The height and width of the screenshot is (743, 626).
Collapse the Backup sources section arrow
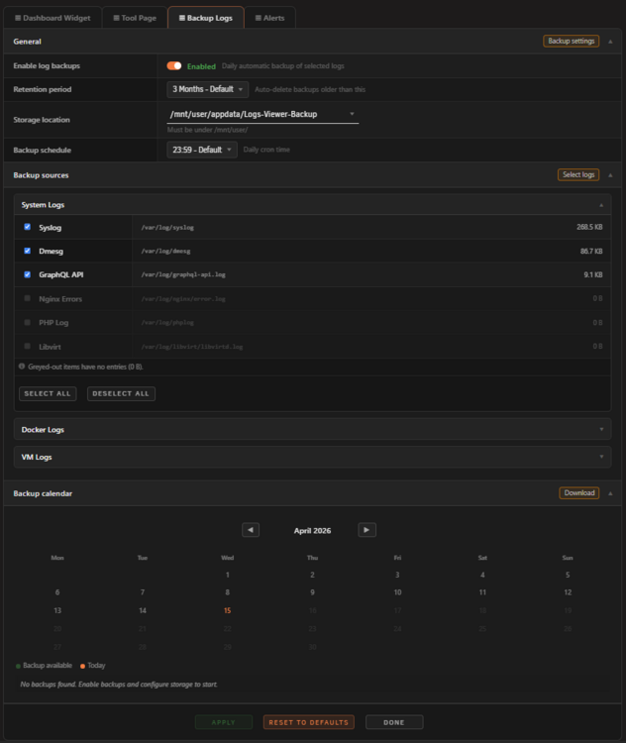(x=610, y=175)
